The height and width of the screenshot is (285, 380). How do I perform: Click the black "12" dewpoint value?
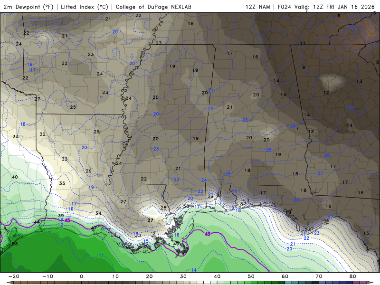pyautogui.click(x=326, y=93)
